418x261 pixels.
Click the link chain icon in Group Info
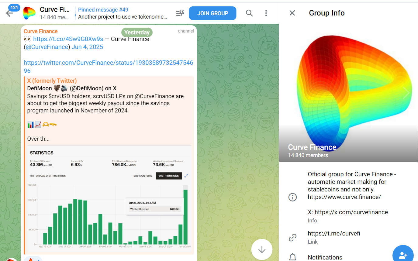pos(292,238)
